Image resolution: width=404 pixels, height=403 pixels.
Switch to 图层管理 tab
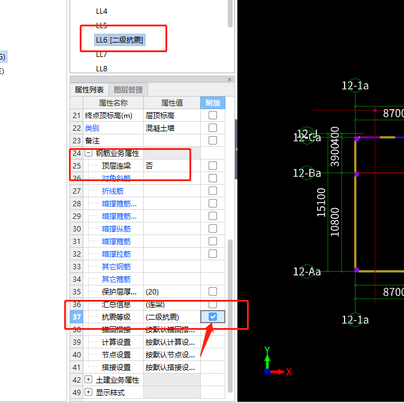(128, 90)
